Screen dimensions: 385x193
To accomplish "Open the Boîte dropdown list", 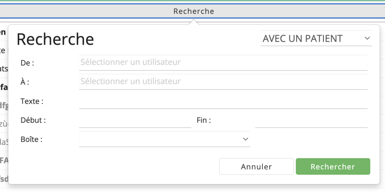I will tap(165, 139).
